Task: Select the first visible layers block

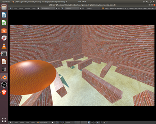Action: click(x=77, y=123)
